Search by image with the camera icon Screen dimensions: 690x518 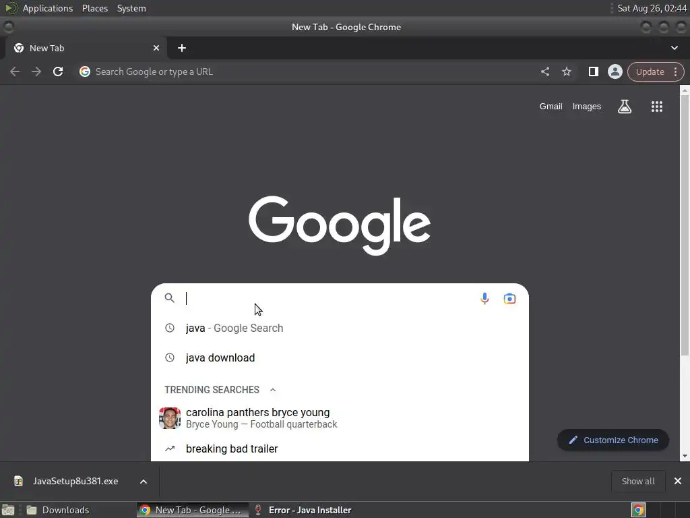tap(509, 298)
